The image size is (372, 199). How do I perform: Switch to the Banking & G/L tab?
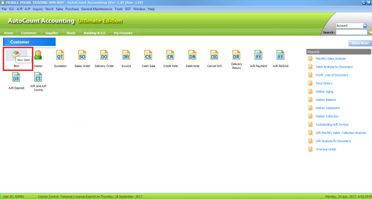[95, 33]
